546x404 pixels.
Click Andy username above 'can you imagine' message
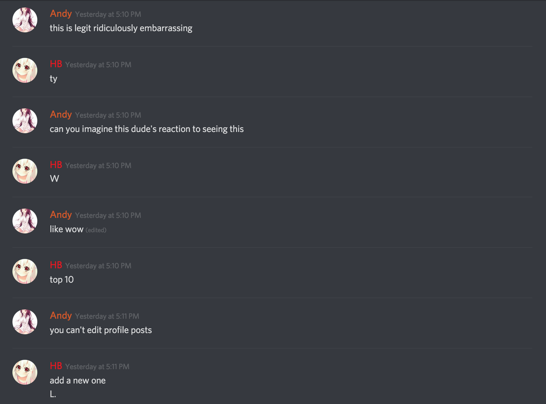point(61,115)
